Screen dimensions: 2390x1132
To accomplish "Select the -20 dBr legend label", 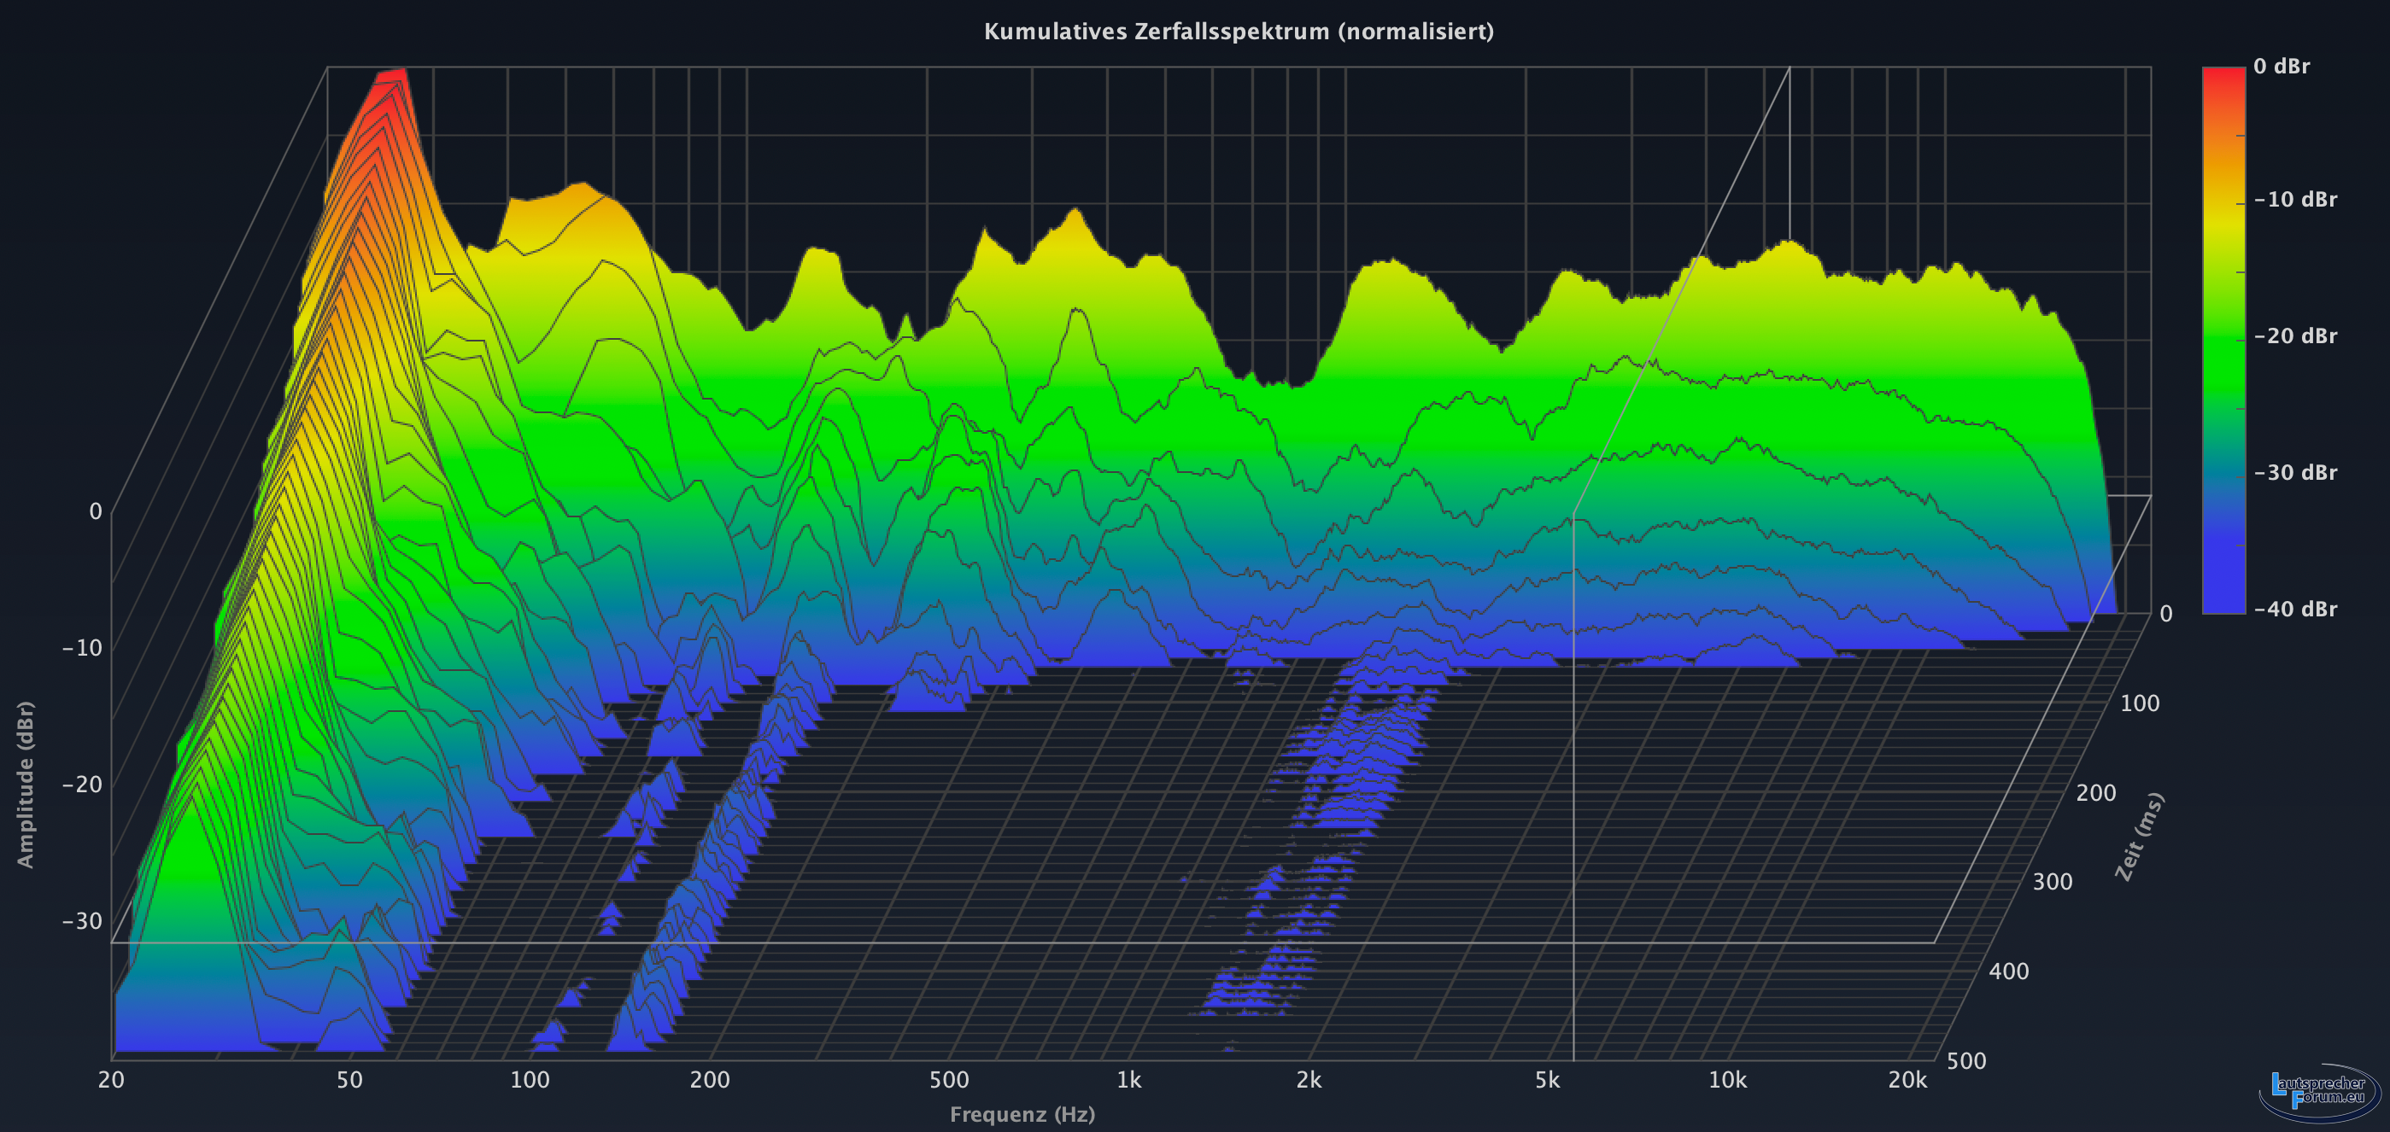I will pos(2295,336).
